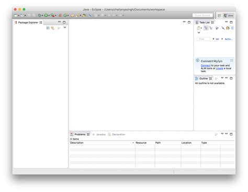Click the Find field in Task List

pos(204,39)
